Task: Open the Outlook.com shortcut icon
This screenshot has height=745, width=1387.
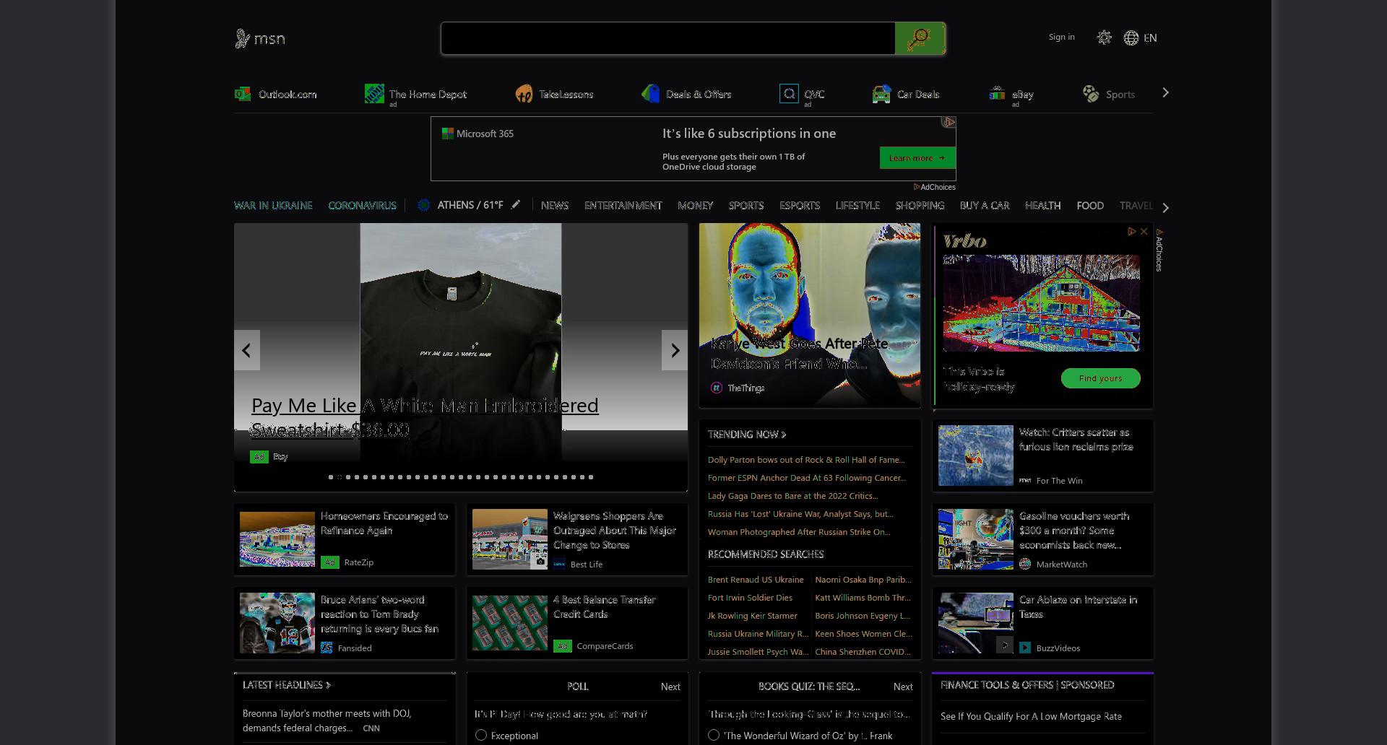Action: pos(243,94)
